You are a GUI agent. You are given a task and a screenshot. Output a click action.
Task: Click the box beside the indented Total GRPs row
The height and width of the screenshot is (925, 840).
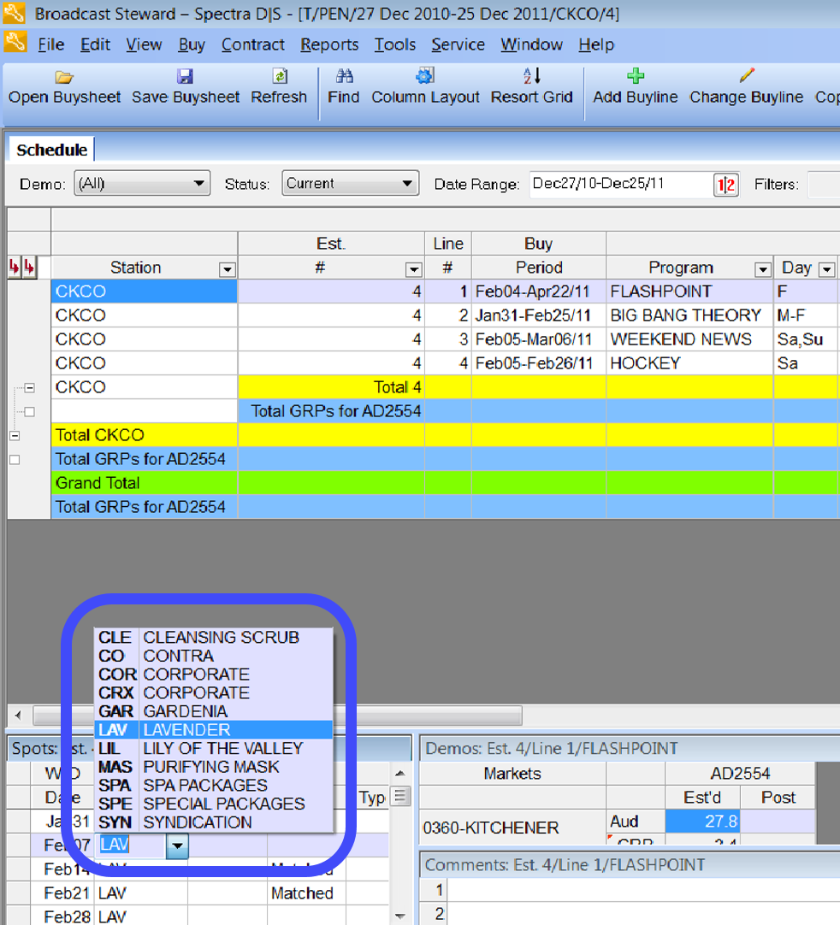pos(29,412)
